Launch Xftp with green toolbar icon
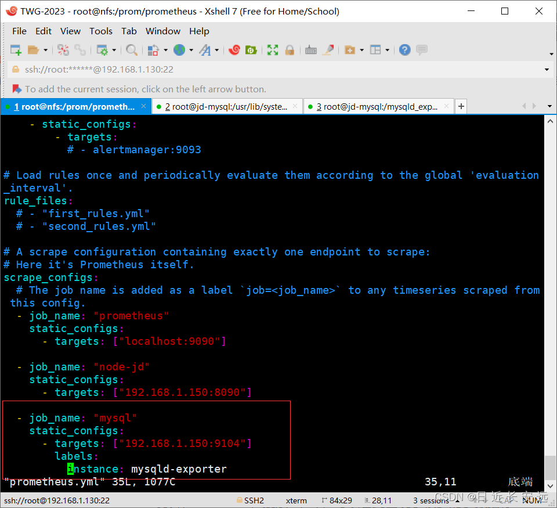 coord(251,50)
